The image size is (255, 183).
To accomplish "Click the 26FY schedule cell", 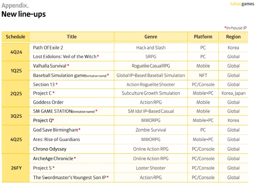I will click(x=16, y=168).
